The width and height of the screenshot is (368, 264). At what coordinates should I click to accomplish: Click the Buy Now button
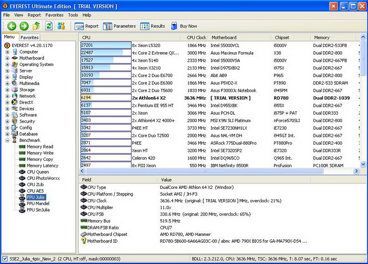click(x=184, y=26)
